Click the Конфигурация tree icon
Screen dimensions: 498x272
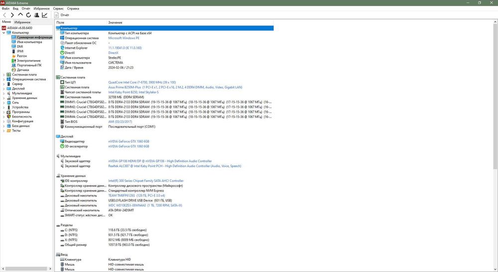tap(8, 121)
